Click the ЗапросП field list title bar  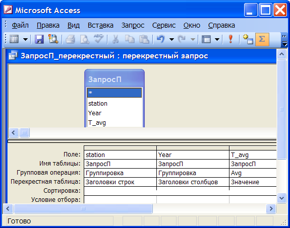coord(114,79)
